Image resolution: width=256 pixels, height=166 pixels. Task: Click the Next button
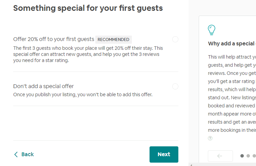[164, 154]
